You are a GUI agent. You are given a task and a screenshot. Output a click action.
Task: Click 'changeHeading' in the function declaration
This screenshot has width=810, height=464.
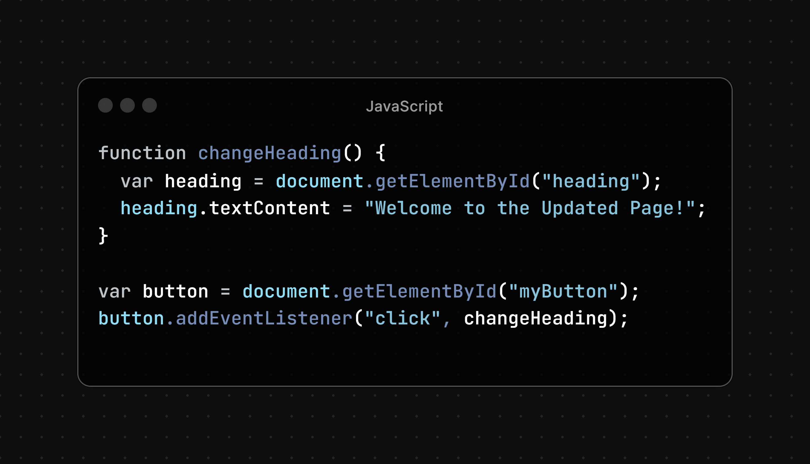pos(270,153)
